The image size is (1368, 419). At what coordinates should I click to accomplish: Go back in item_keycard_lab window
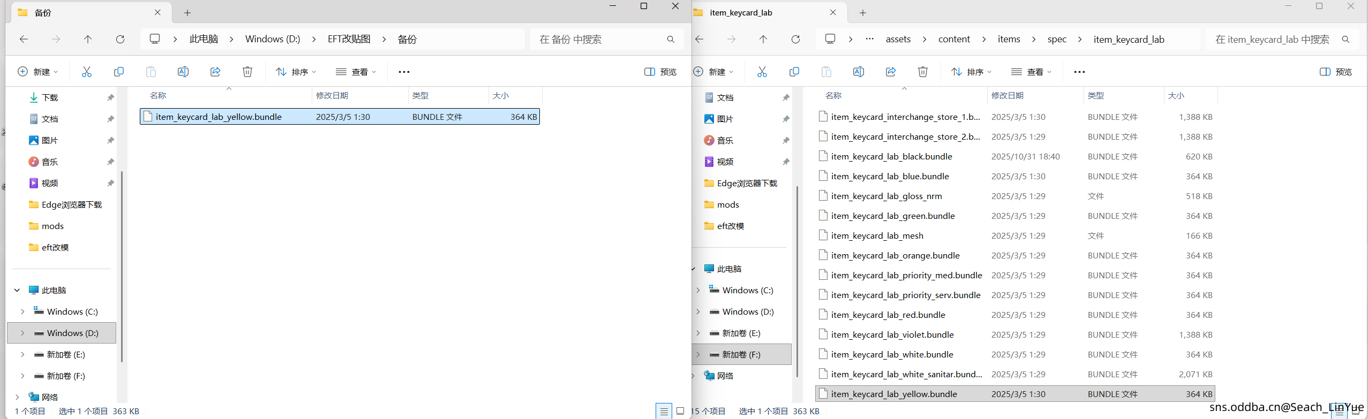[x=699, y=39]
